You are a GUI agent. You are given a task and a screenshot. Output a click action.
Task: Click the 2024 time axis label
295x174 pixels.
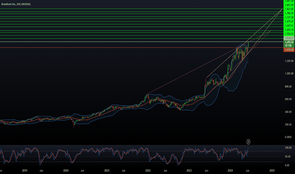(x=230, y=171)
